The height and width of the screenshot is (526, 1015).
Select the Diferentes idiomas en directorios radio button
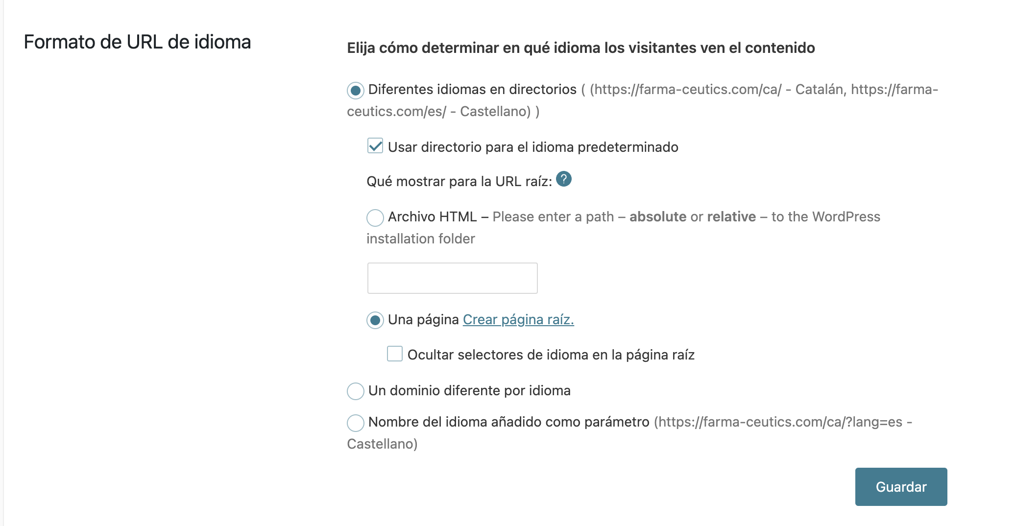tap(356, 91)
